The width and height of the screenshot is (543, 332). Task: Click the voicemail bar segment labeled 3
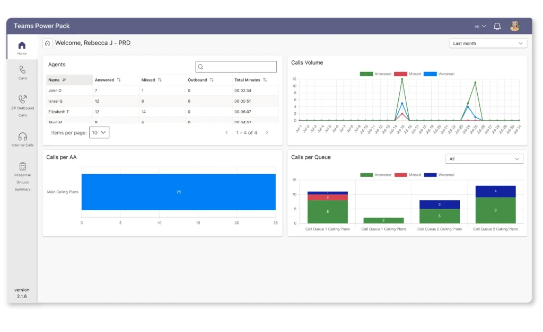tap(440, 204)
